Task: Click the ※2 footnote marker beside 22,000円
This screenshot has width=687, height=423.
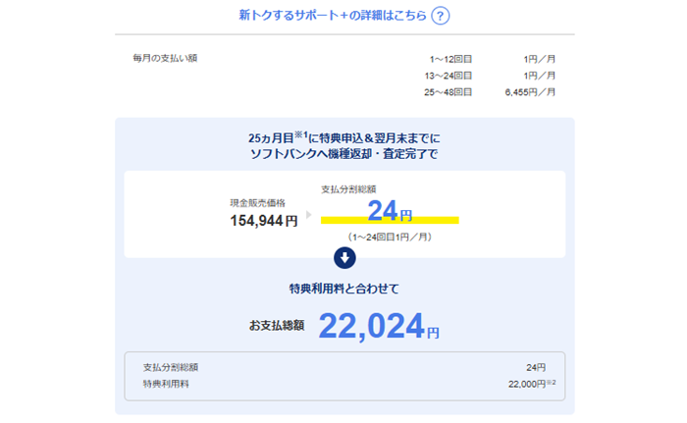Action: tap(552, 382)
